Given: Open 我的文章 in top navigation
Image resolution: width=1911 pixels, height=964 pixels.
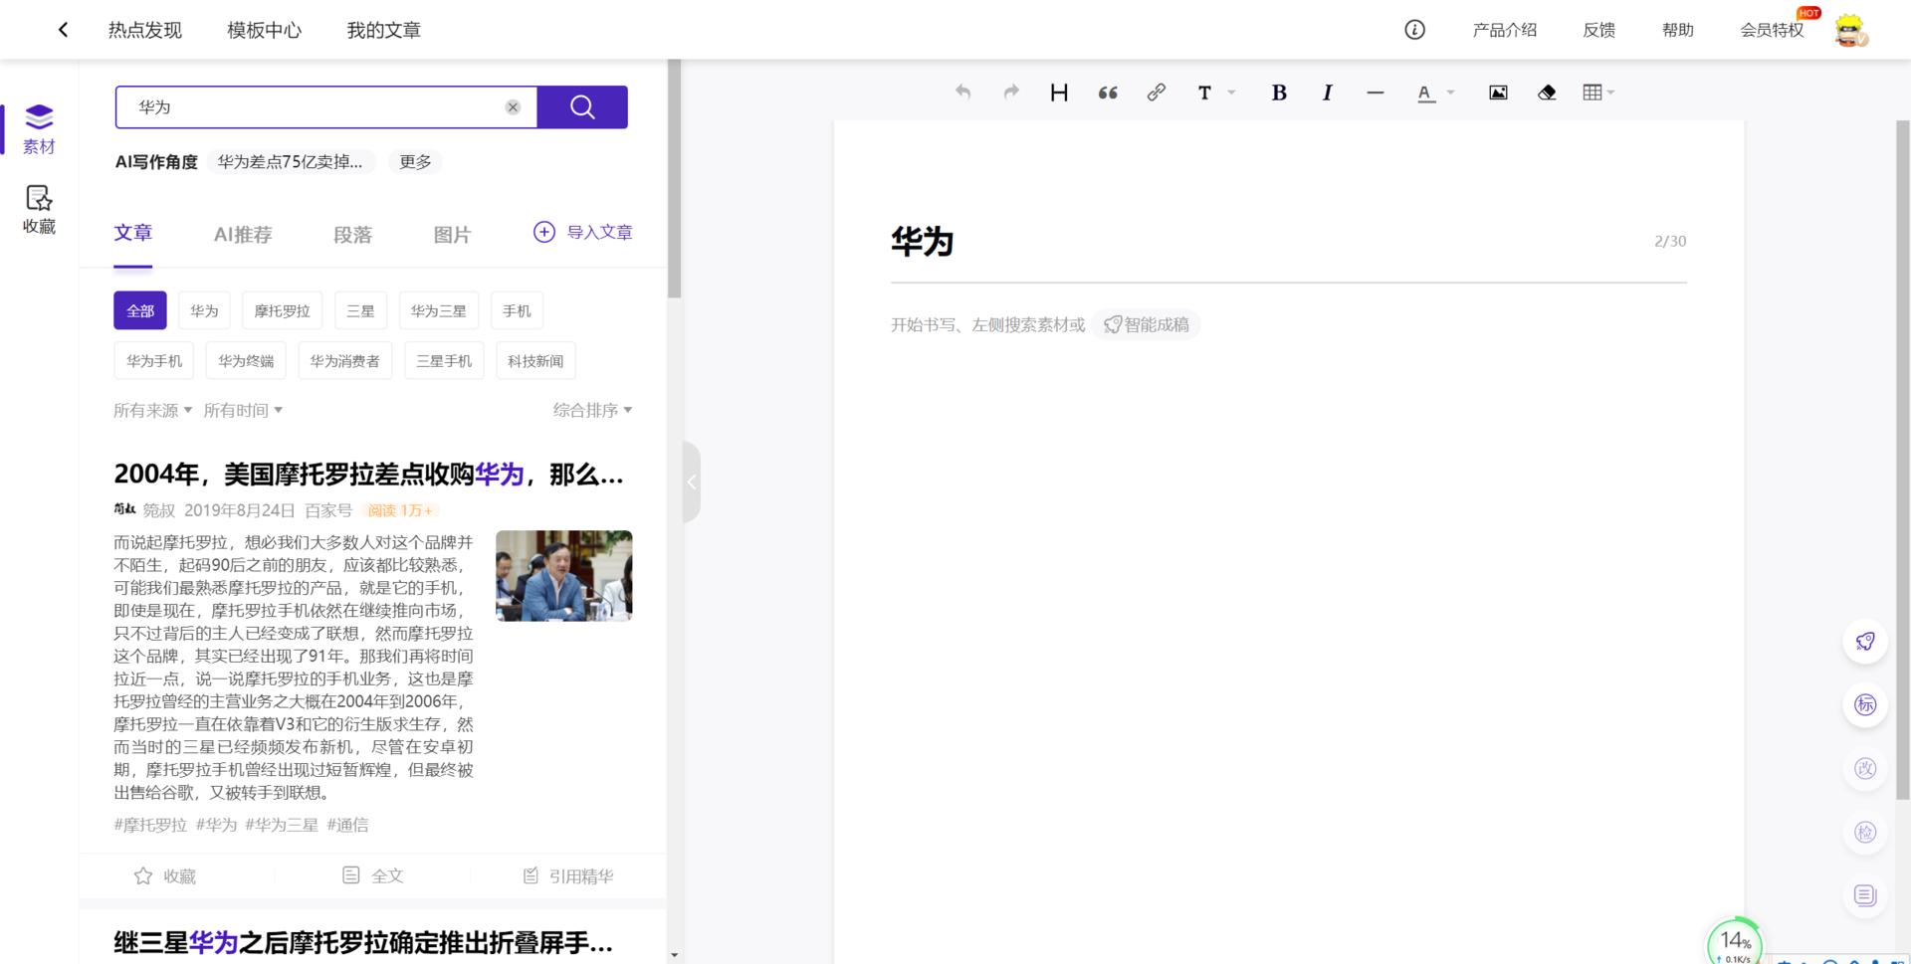Looking at the screenshot, I should coord(383,30).
